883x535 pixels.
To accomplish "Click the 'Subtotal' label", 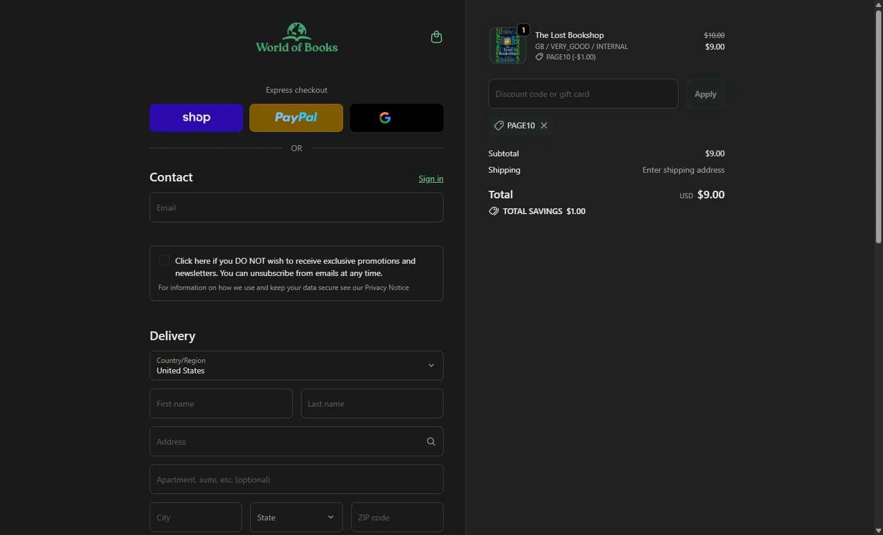I will click(x=504, y=153).
